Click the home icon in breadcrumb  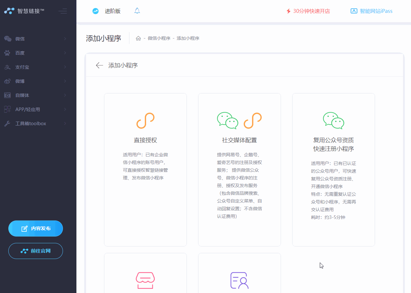click(138, 38)
